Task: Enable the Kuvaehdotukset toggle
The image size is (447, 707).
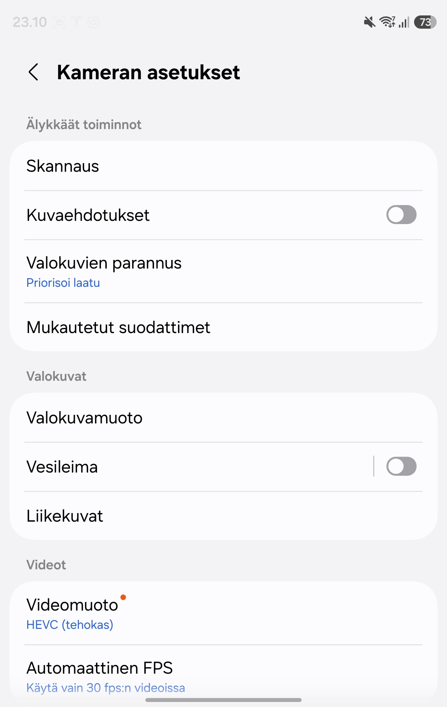Action: pos(401,215)
